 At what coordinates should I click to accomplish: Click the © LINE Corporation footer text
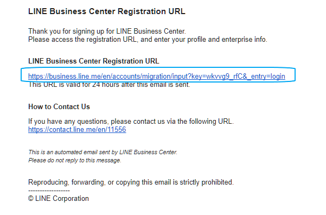pyautogui.click(x=59, y=198)
